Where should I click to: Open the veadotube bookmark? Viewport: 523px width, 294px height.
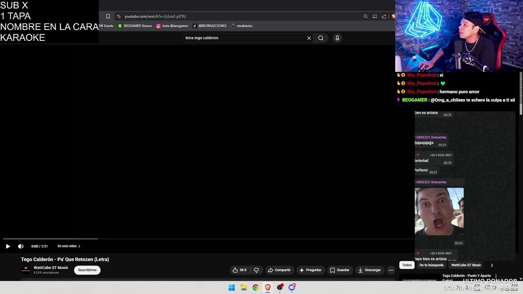coord(242,26)
